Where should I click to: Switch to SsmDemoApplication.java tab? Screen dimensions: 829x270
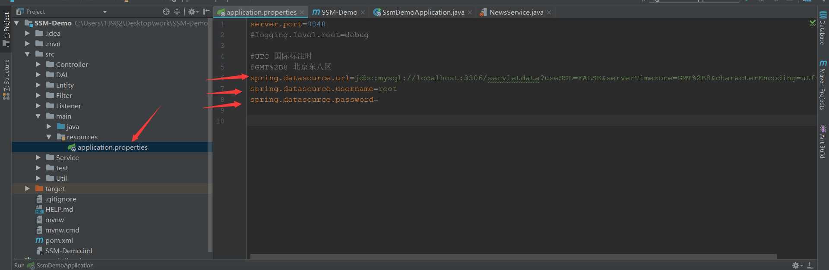pos(423,13)
